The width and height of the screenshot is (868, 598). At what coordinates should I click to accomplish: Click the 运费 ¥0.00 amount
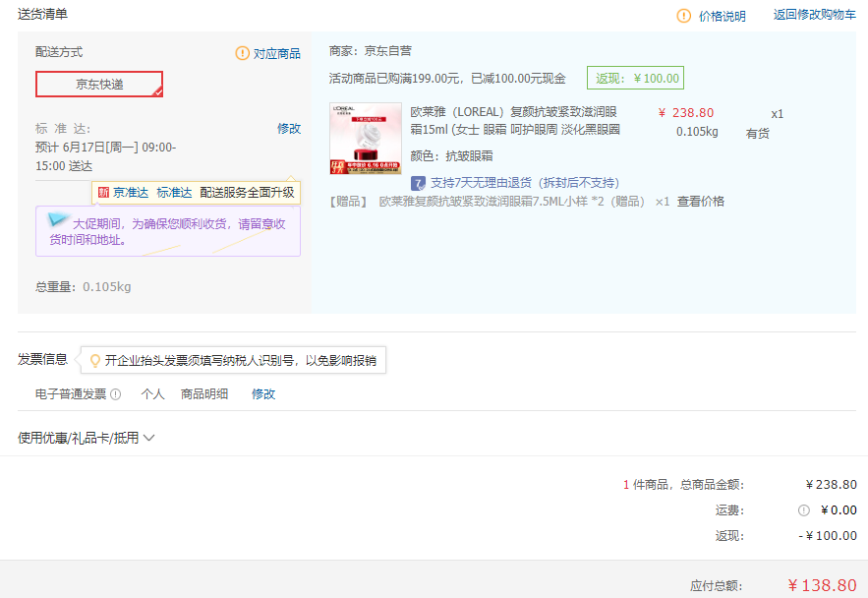tap(839, 510)
